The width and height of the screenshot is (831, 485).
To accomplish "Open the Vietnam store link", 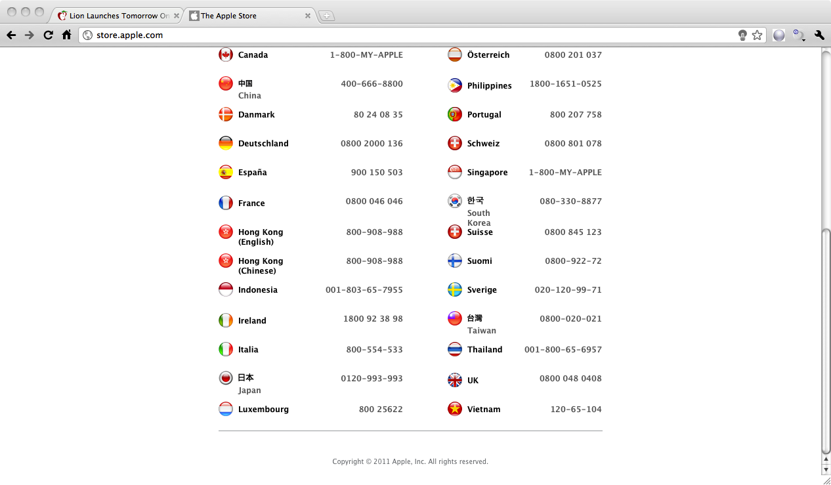I will pos(484,410).
